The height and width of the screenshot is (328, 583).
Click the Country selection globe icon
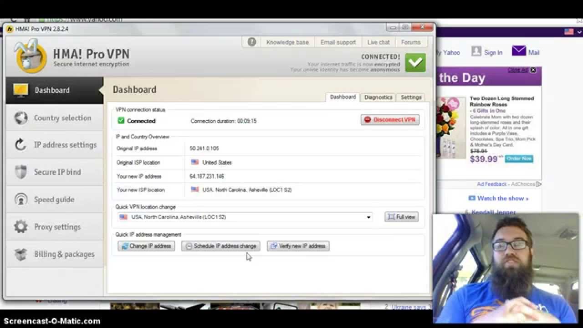click(x=21, y=118)
